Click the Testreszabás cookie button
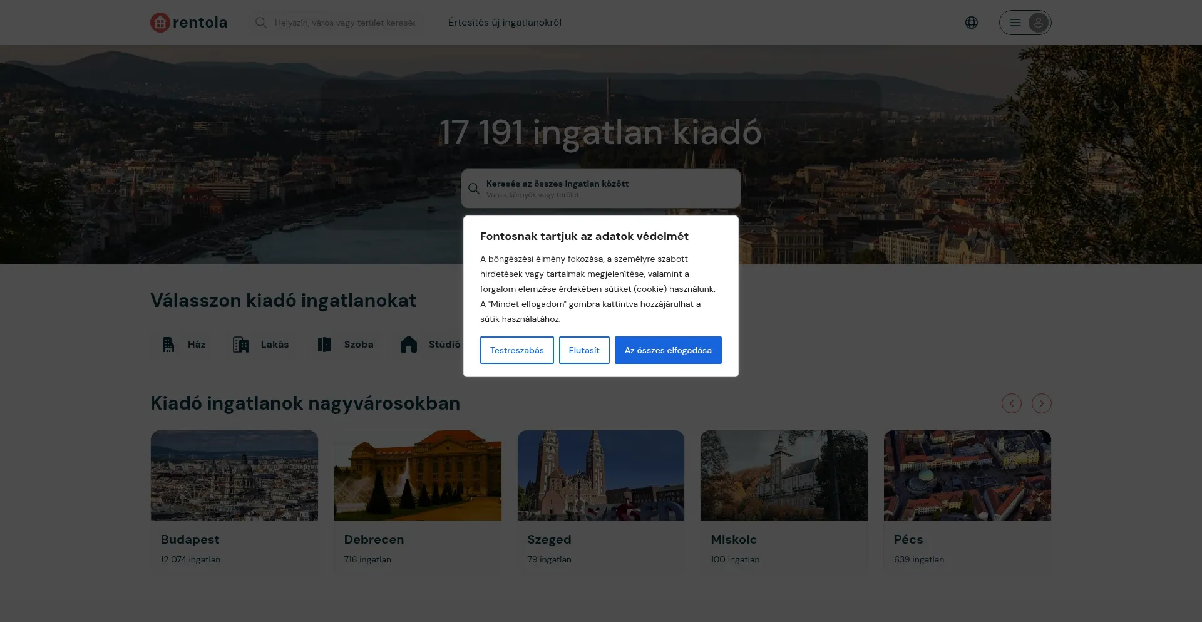 point(516,350)
